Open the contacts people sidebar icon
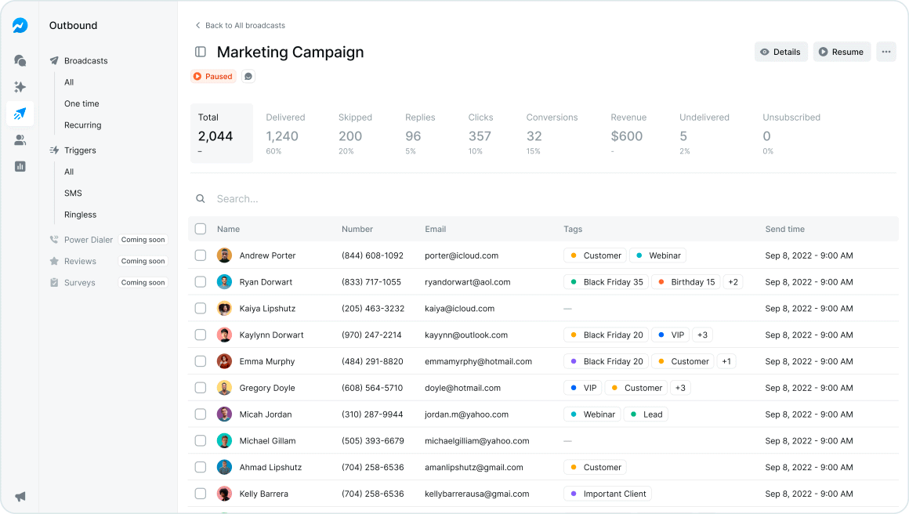The image size is (909, 514). (20, 139)
